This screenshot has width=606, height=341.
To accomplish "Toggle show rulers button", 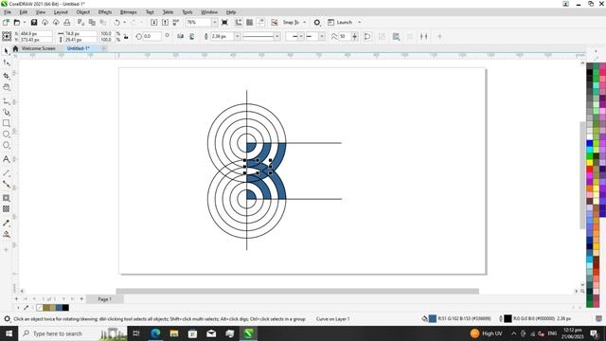I will [239, 23].
